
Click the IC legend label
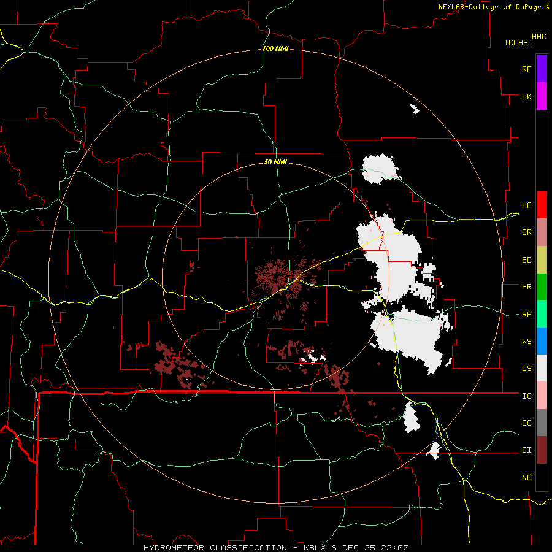pyautogui.click(x=526, y=396)
